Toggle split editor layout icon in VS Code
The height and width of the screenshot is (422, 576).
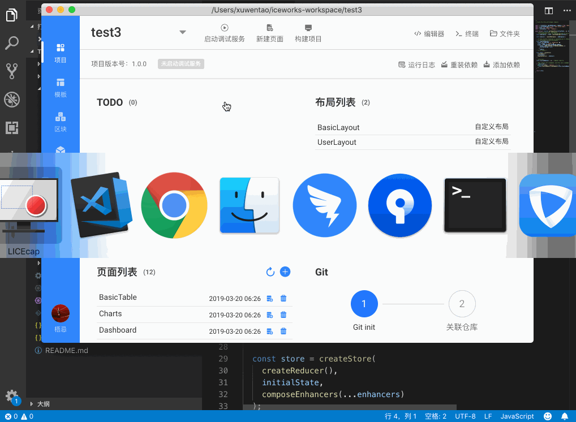tap(549, 11)
